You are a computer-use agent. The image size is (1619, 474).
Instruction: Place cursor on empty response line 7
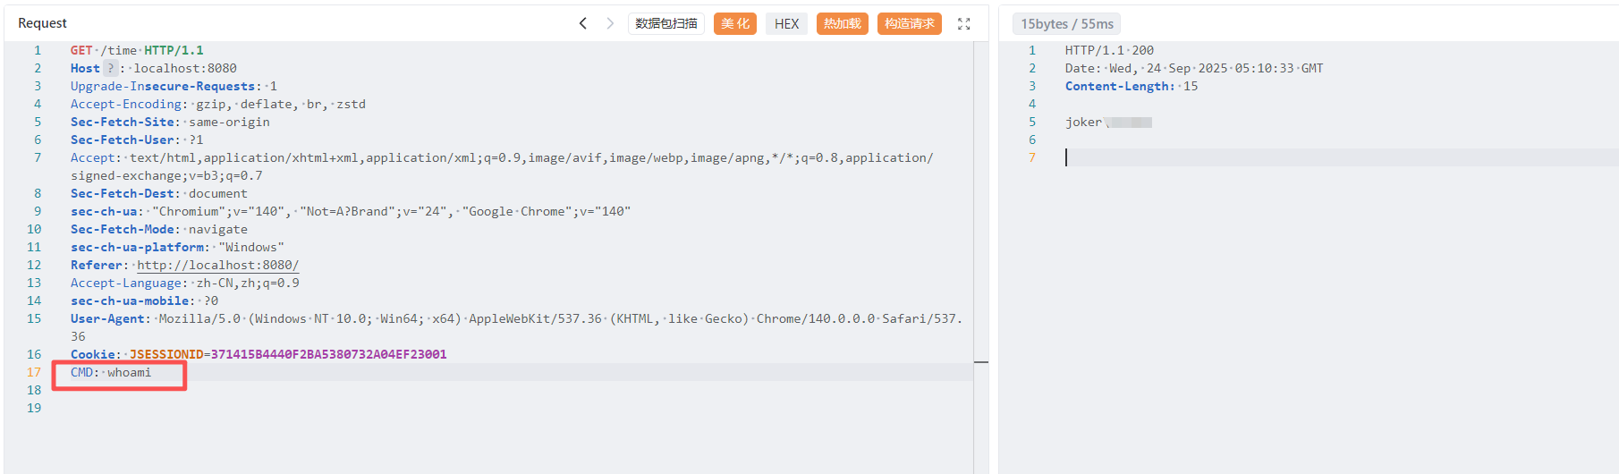1252,157
